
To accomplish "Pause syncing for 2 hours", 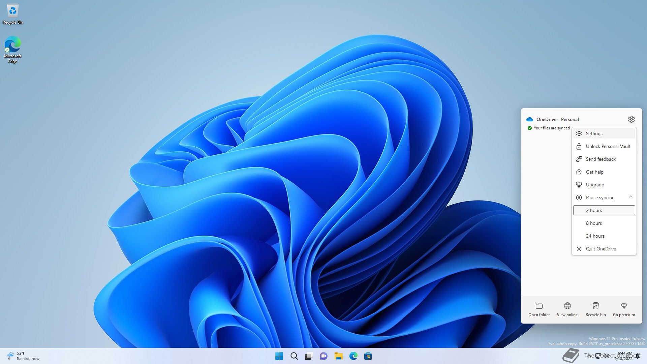I will coord(604,210).
